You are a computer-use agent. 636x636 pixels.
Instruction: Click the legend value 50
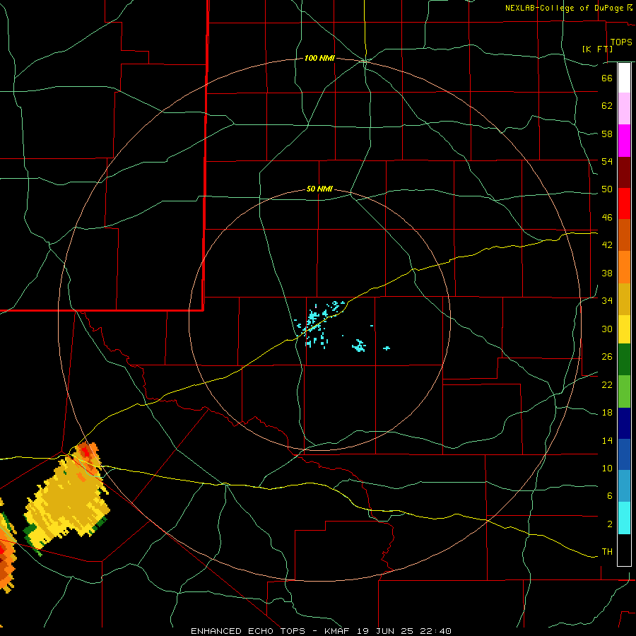(607, 189)
